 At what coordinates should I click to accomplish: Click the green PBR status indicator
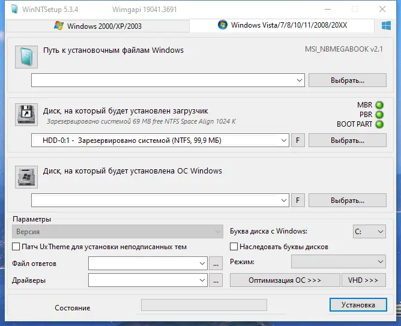point(379,115)
